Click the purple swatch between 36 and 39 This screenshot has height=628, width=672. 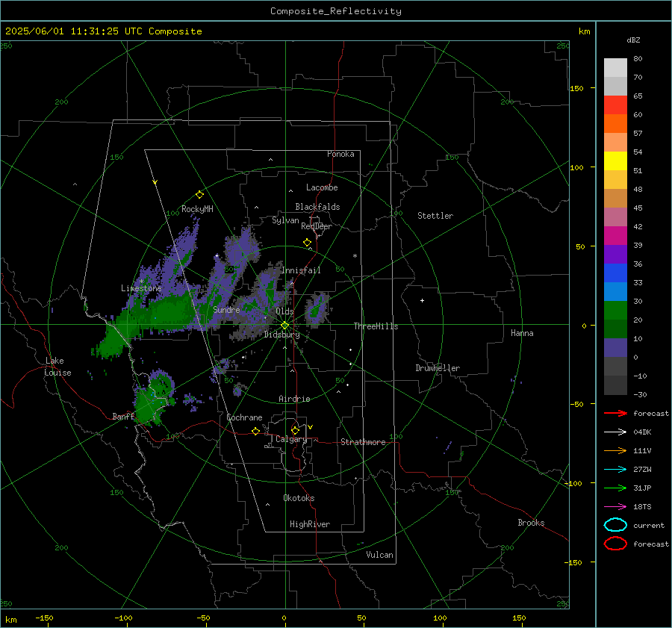click(615, 254)
